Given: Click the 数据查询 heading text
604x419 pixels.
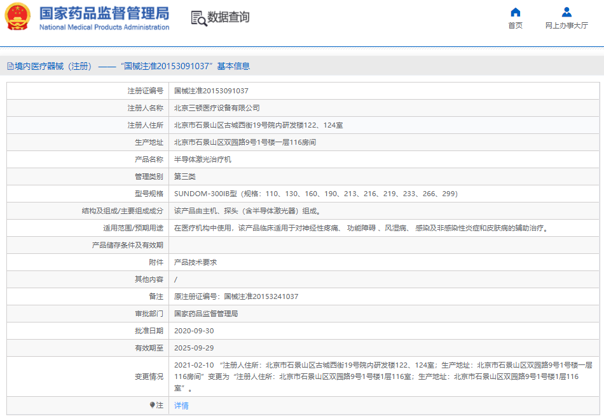Looking at the screenshot, I should point(228,17).
